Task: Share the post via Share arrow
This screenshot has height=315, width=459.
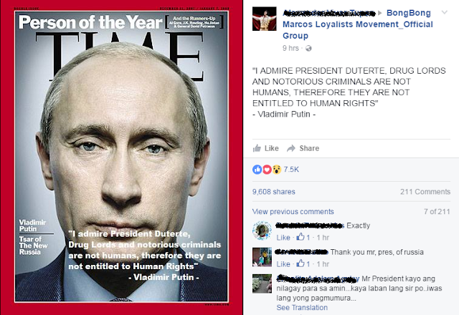Action: click(x=303, y=148)
